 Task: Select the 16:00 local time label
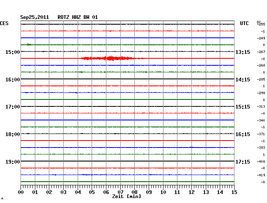[x=13, y=80]
